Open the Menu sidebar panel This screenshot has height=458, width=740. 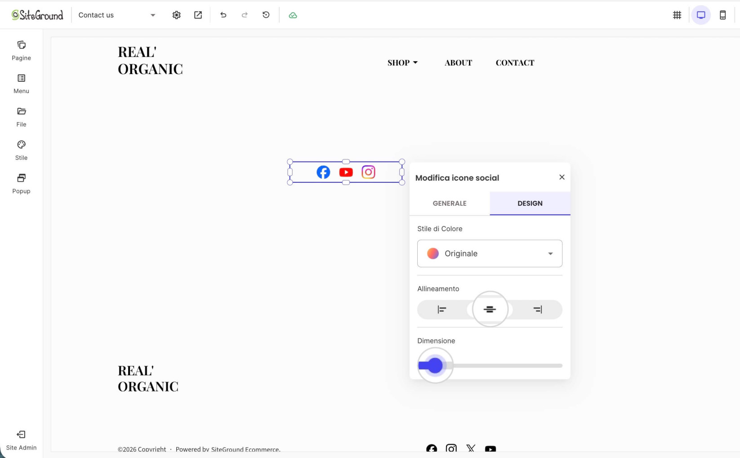coord(21,84)
